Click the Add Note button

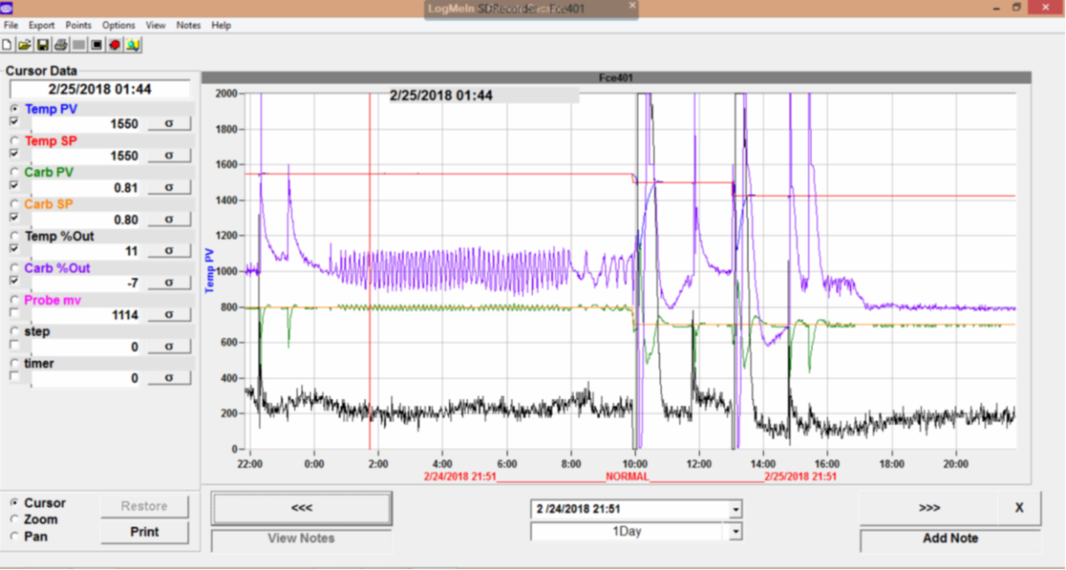pyautogui.click(x=950, y=538)
